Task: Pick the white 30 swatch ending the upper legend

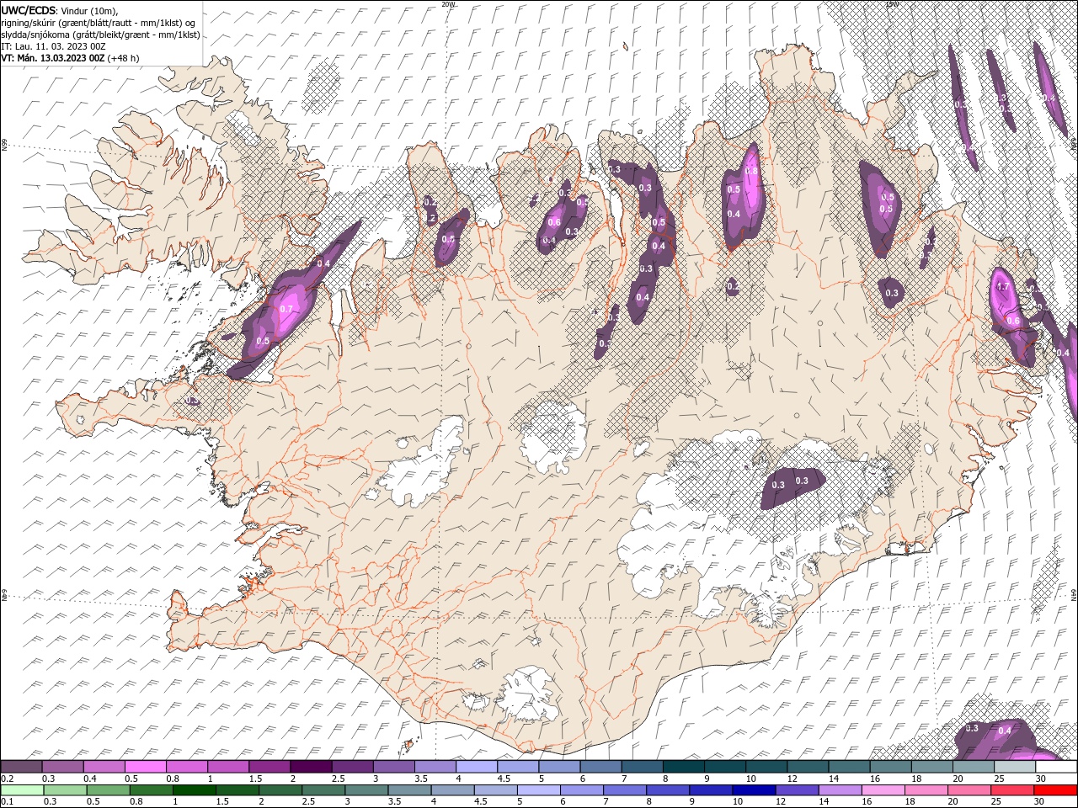Action: pos(1056,767)
